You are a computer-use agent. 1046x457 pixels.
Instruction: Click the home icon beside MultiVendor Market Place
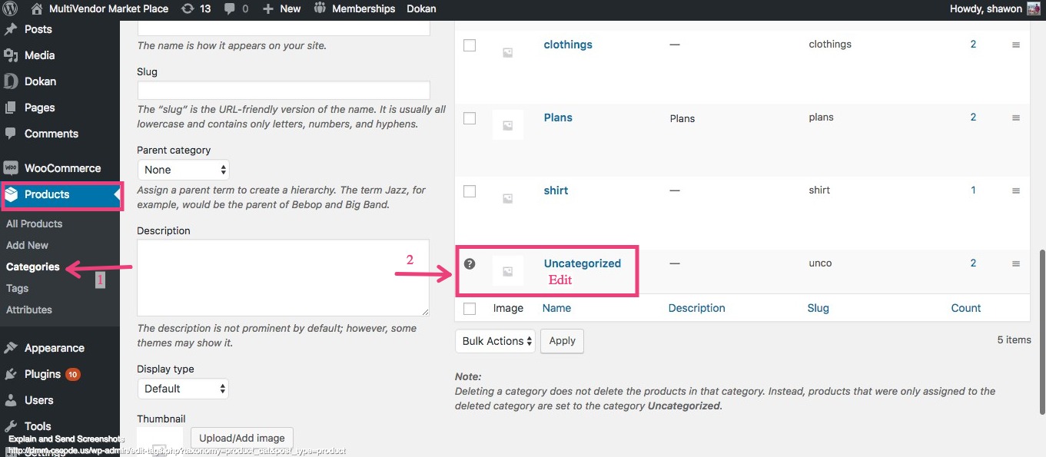point(37,8)
